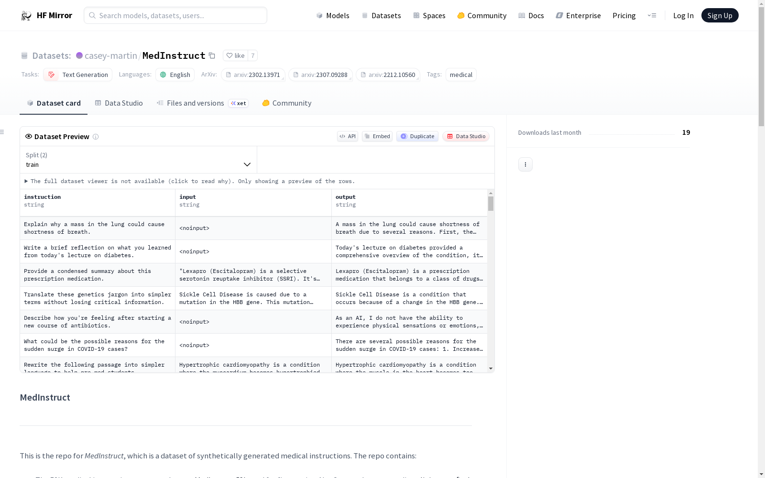The height and width of the screenshot is (478, 765).
Task: Click the output cell 'A mass in the lung could cause'
Action: 409,228
